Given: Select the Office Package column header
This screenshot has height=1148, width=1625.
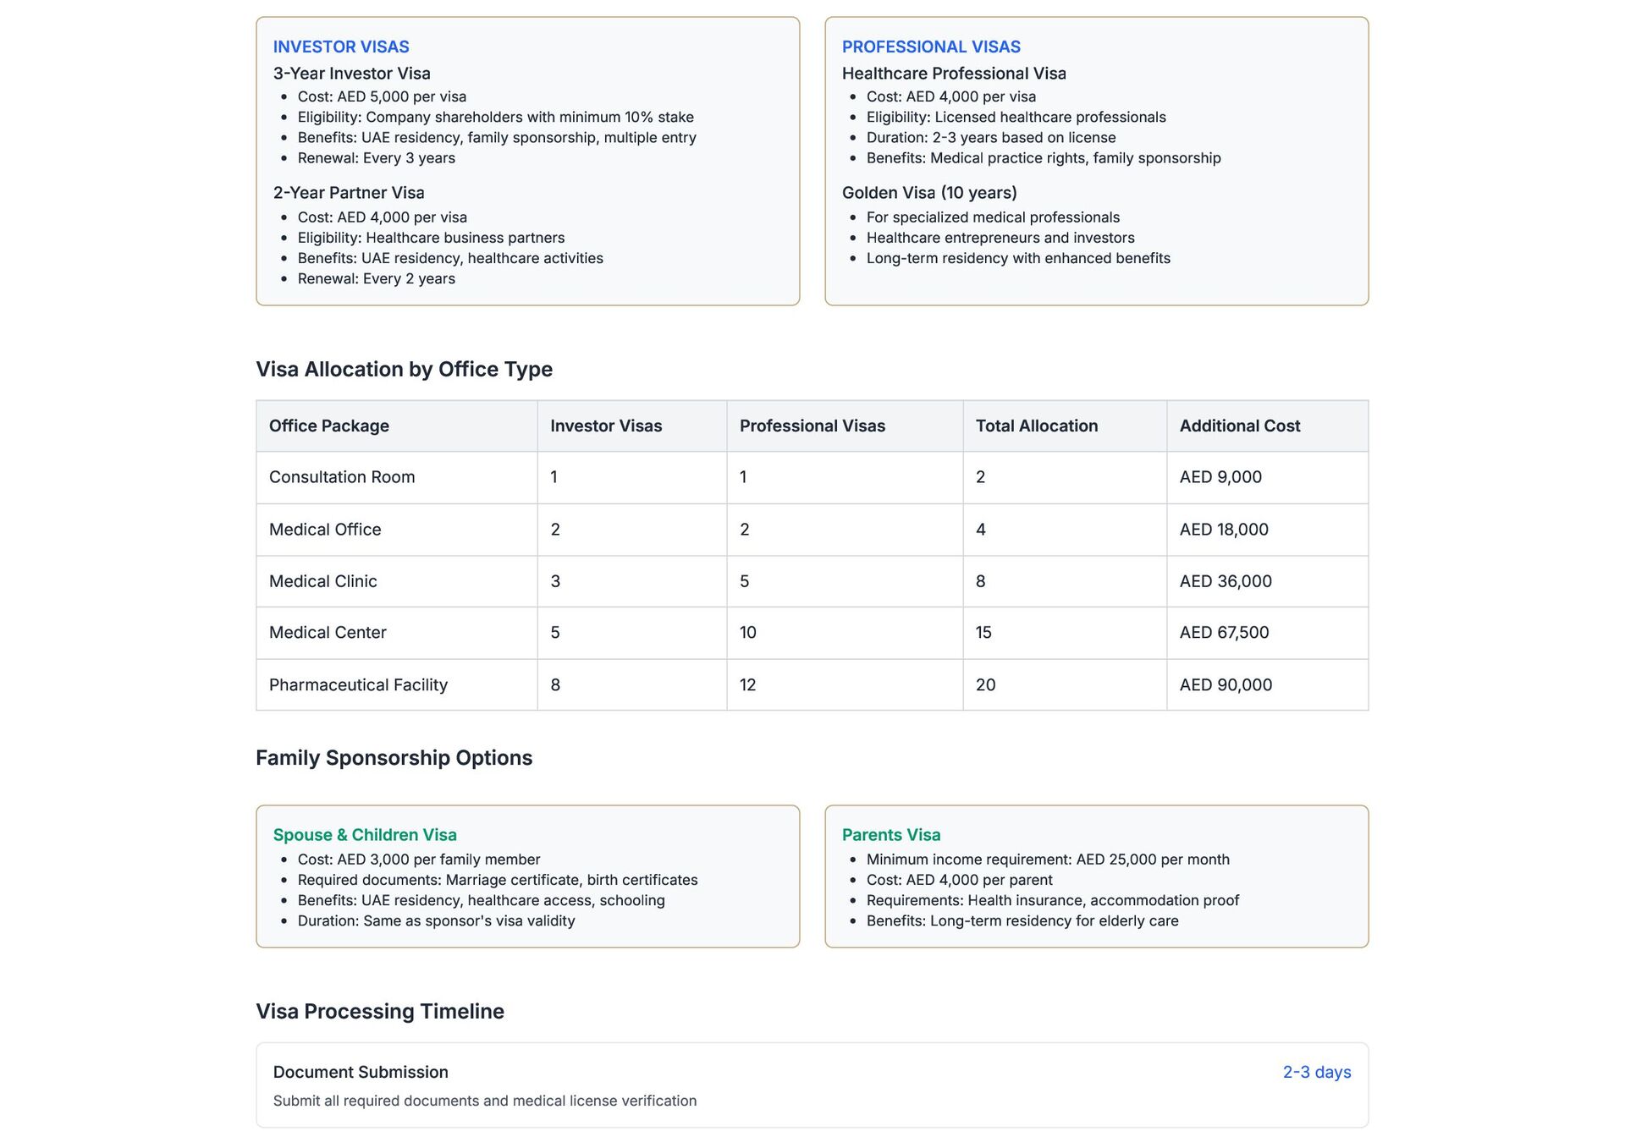Looking at the screenshot, I should 329,426.
